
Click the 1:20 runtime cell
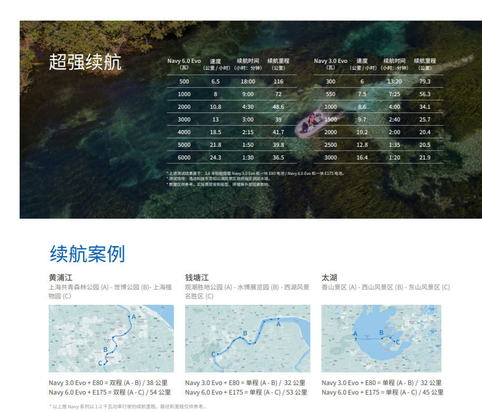pos(394,157)
